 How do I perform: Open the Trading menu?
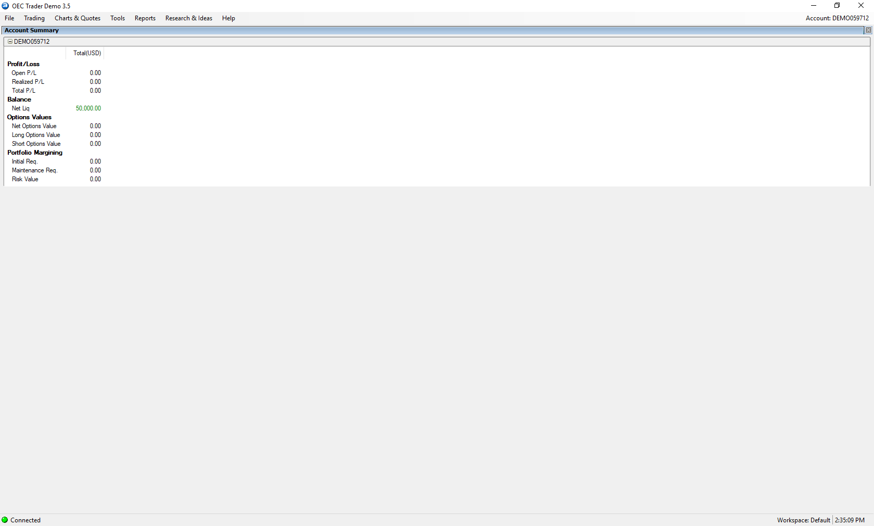click(34, 18)
